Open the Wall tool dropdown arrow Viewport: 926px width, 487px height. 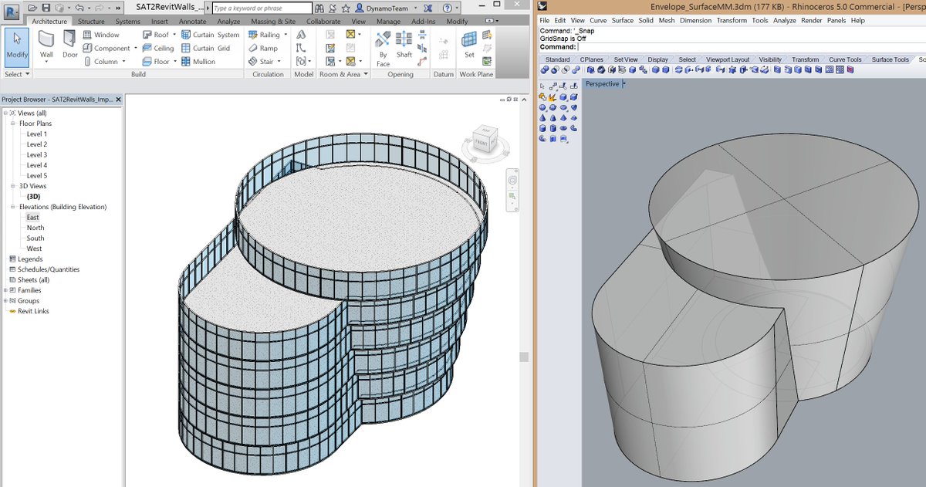[x=46, y=63]
